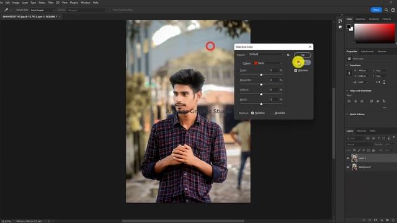
Task: Click the Magenta slider handle
Action: coord(261,84)
